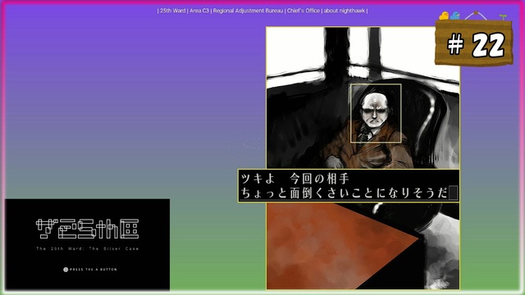Click the hanger hook above the wooden sign
This screenshot has width=525, height=295.
click(x=476, y=16)
